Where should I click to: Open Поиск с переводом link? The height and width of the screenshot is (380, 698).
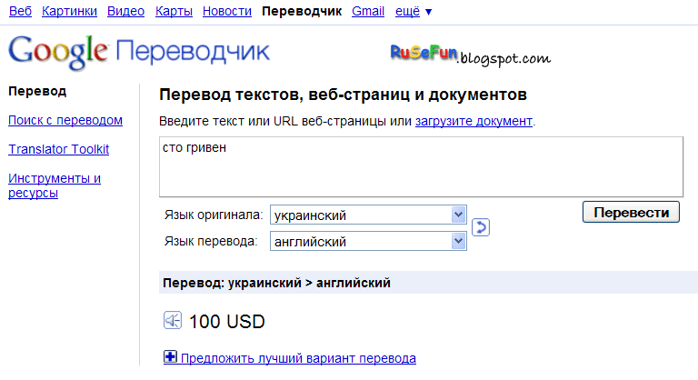click(65, 120)
